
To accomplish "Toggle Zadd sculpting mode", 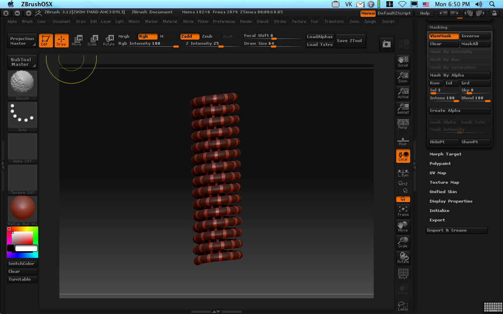I will (189, 37).
